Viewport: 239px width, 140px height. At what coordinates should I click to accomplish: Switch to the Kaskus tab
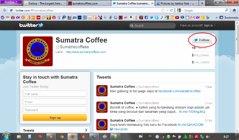click(45, 3)
